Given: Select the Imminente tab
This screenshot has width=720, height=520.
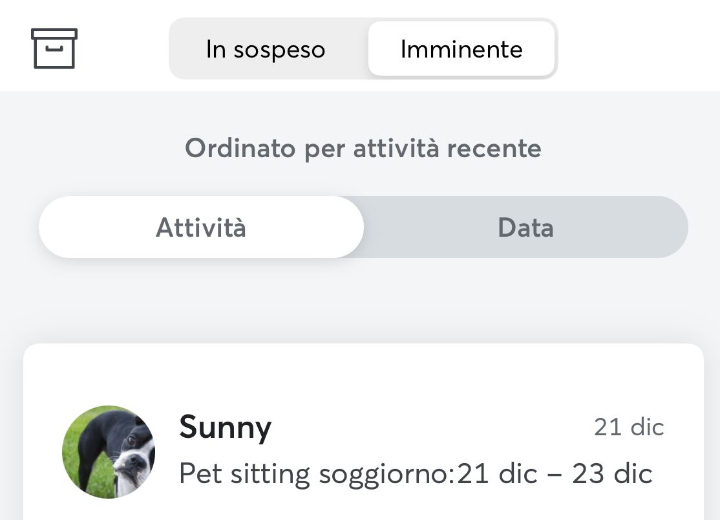Looking at the screenshot, I should (x=461, y=49).
